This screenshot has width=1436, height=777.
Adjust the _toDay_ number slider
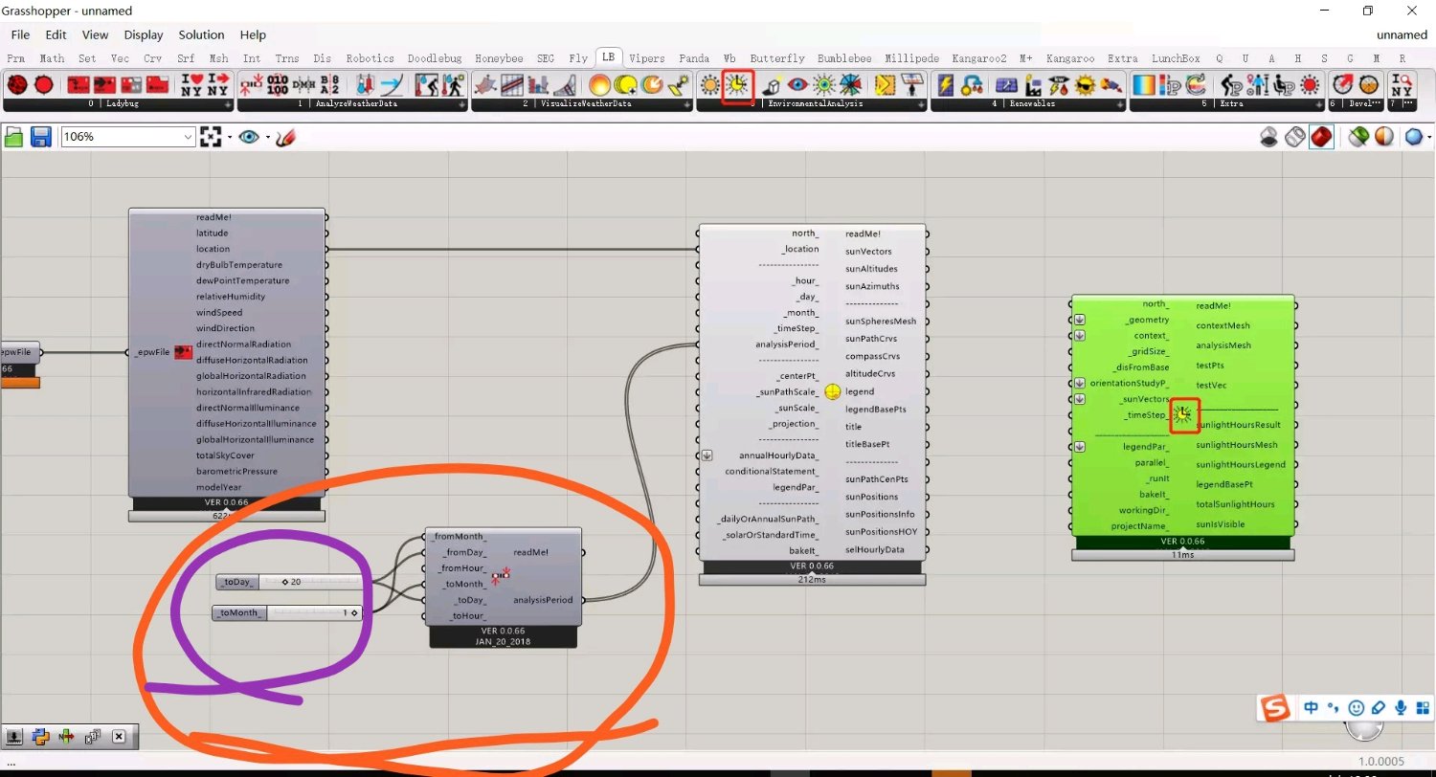tap(290, 582)
